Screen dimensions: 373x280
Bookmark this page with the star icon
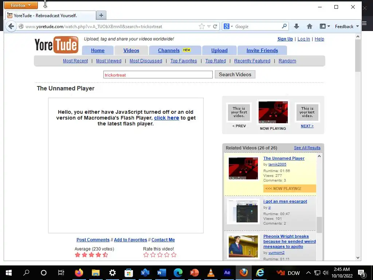pyautogui.click(x=202, y=26)
